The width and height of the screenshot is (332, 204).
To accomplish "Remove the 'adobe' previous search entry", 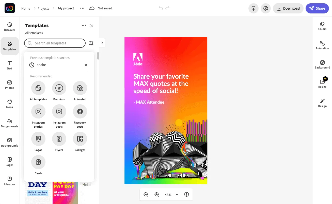I will [x=86, y=65].
